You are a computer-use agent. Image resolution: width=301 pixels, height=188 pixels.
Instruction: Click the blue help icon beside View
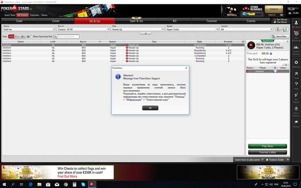pyautogui.click(x=28, y=36)
